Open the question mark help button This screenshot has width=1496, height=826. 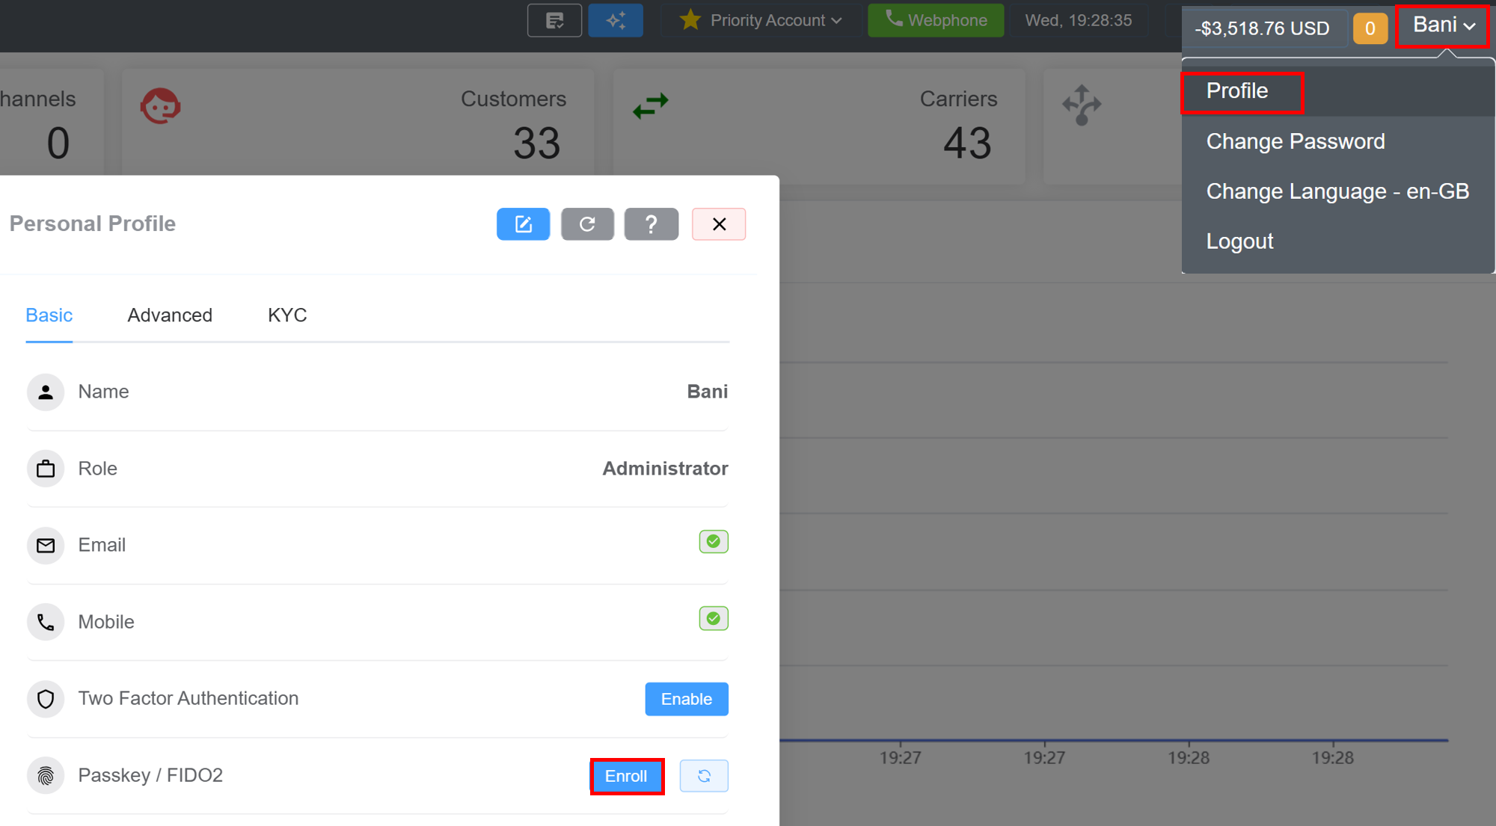coord(651,224)
